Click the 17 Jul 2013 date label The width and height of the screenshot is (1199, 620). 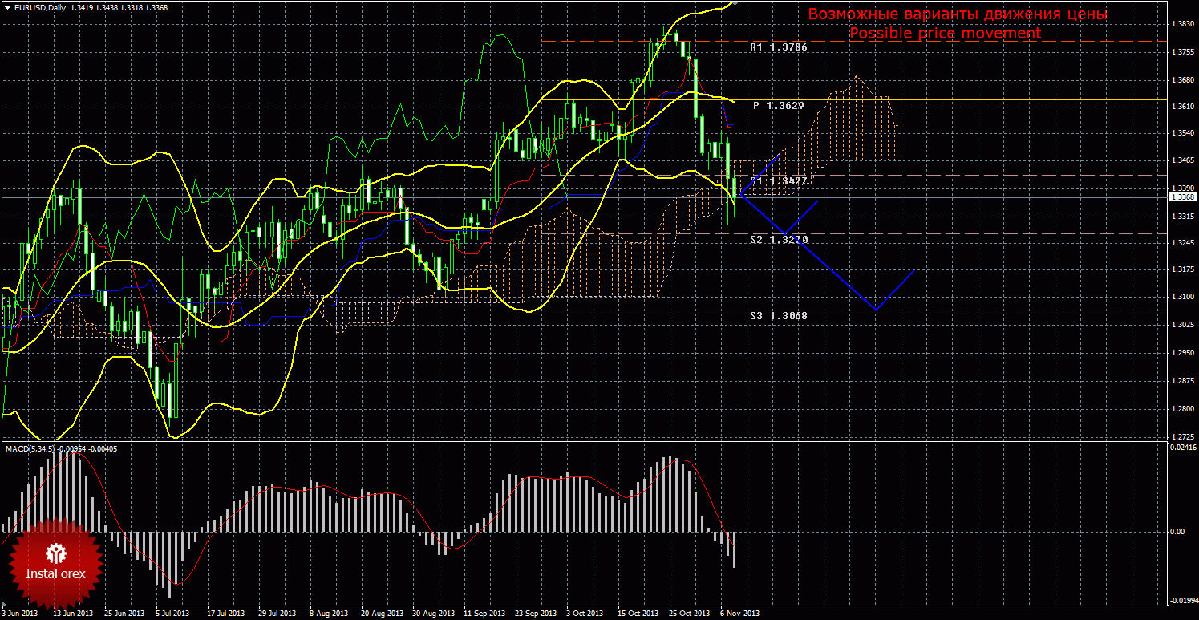[x=225, y=614]
